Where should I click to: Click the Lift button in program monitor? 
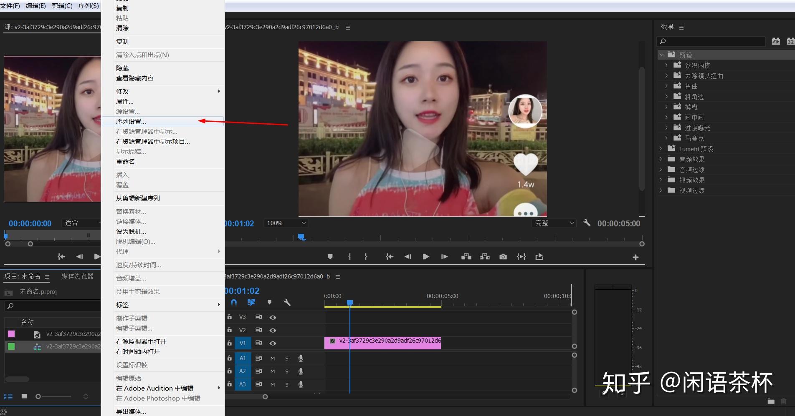(466, 257)
